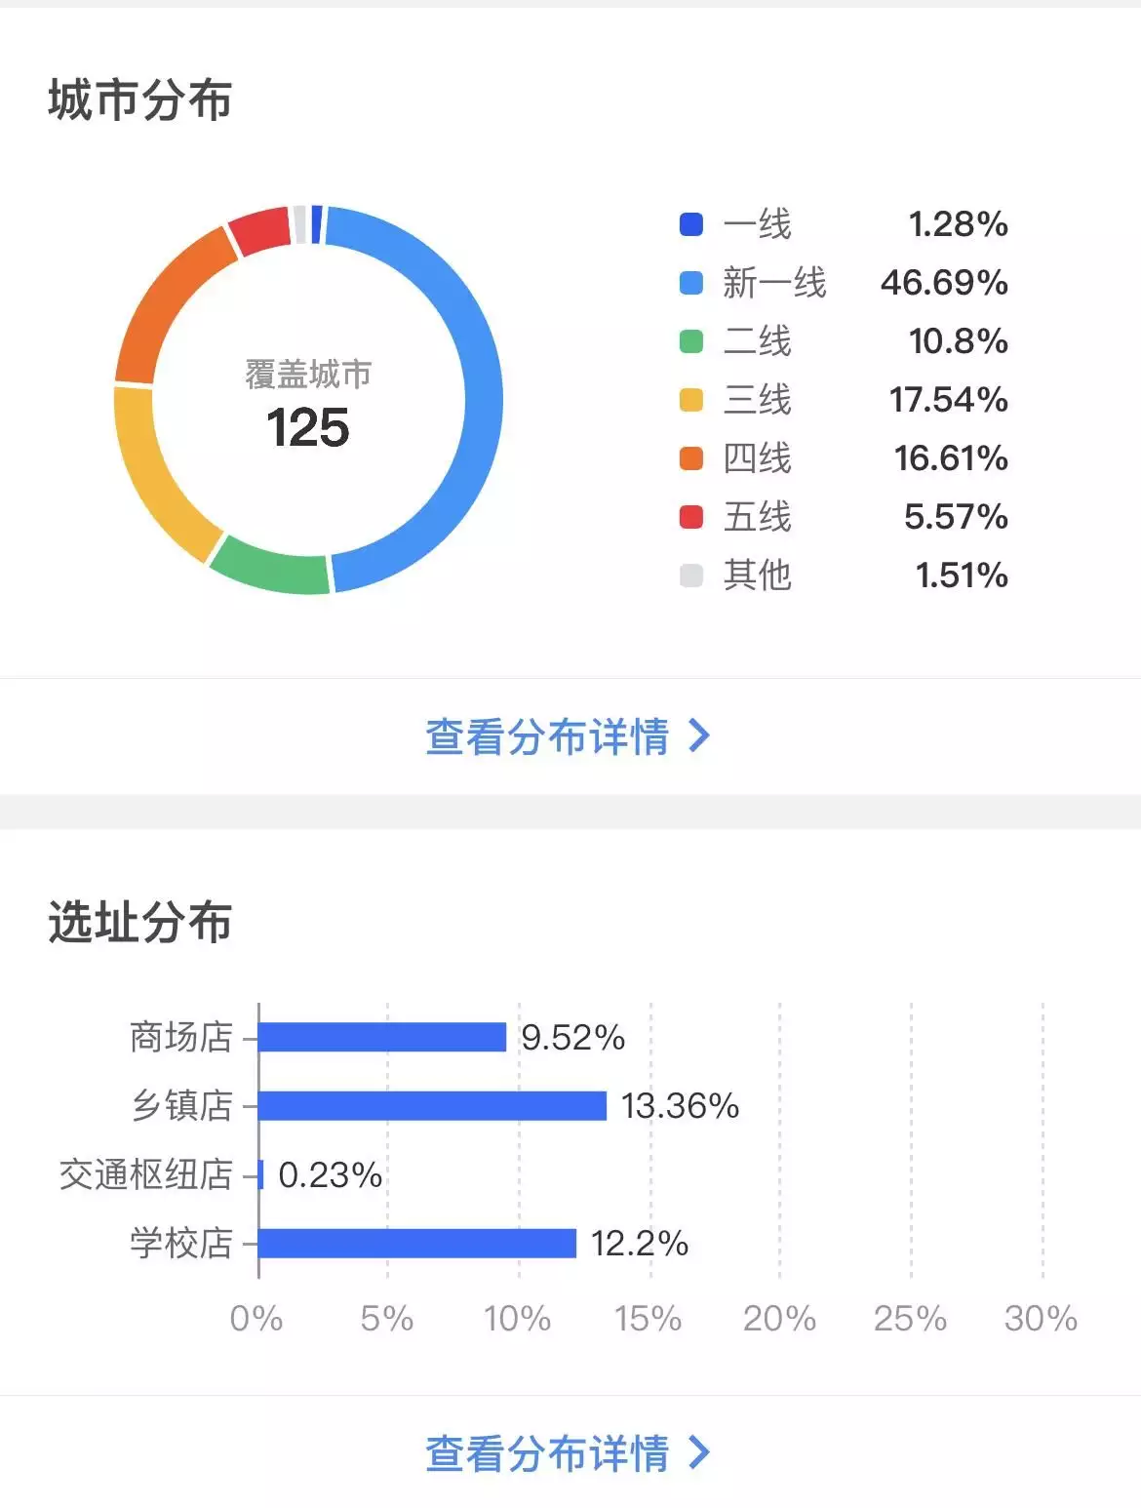This screenshot has width=1141, height=1508.
Task: Click the 三线 yellow legend swatch
Action: point(690,400)
